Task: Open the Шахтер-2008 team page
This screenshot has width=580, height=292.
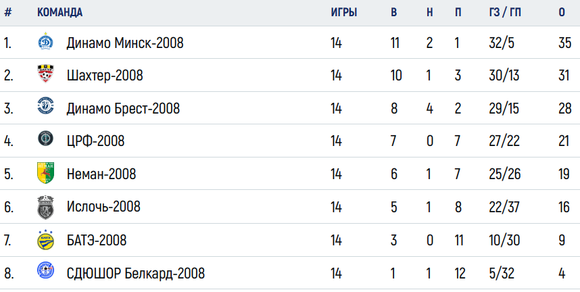Action: coord(105,76)
